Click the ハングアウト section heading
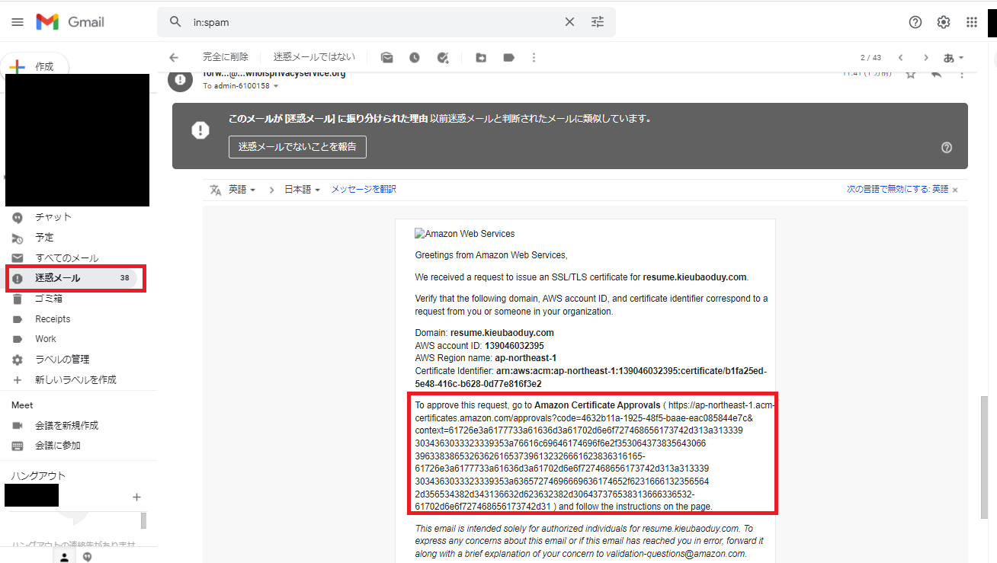Image resolution: width=997 pixels, height=563 pixels. (38, 476)
